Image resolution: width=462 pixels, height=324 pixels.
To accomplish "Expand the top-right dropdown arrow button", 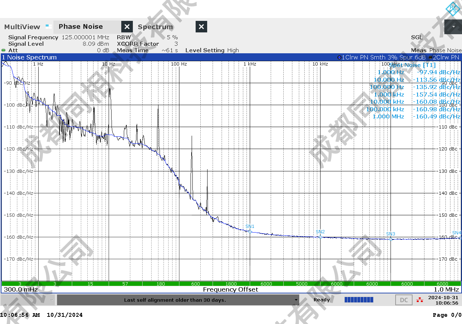I will point(453,27).
